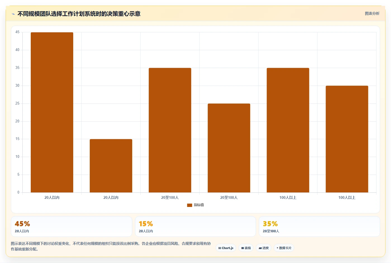Click the 进度 chip
Screen dimensions: 391x263
click(264, 248)
